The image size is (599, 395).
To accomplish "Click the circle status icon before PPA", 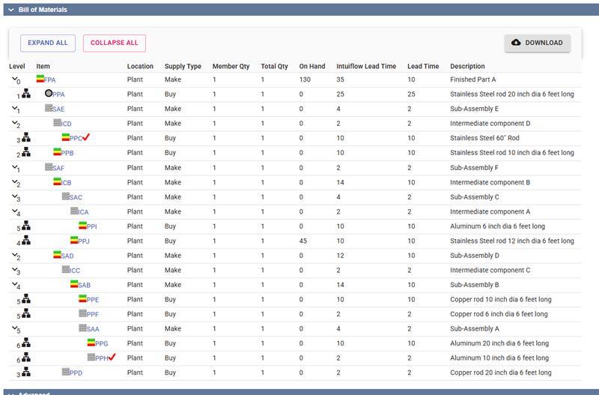I will [49, 94].
